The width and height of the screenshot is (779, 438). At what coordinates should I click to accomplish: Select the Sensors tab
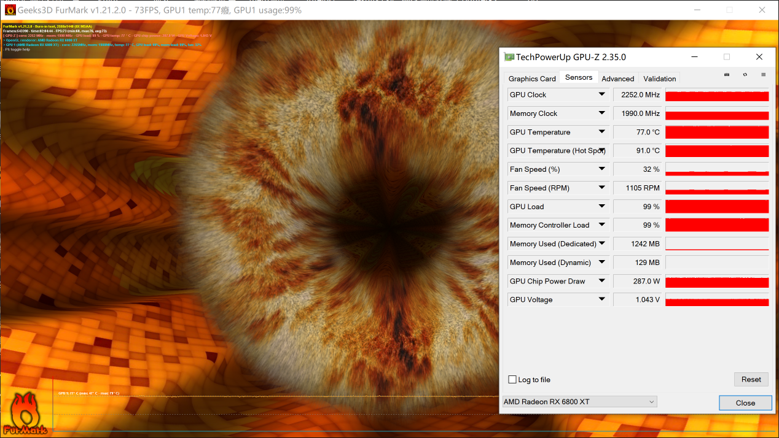579,77
